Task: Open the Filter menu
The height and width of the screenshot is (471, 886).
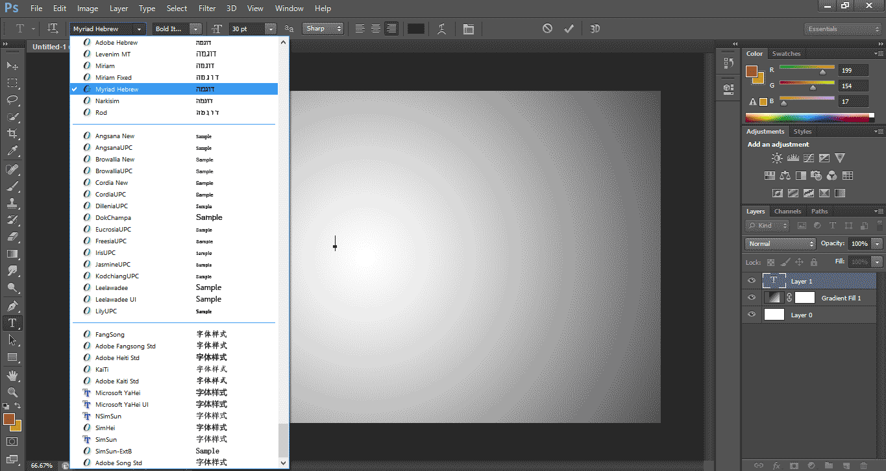Action: tap(207, 8)
